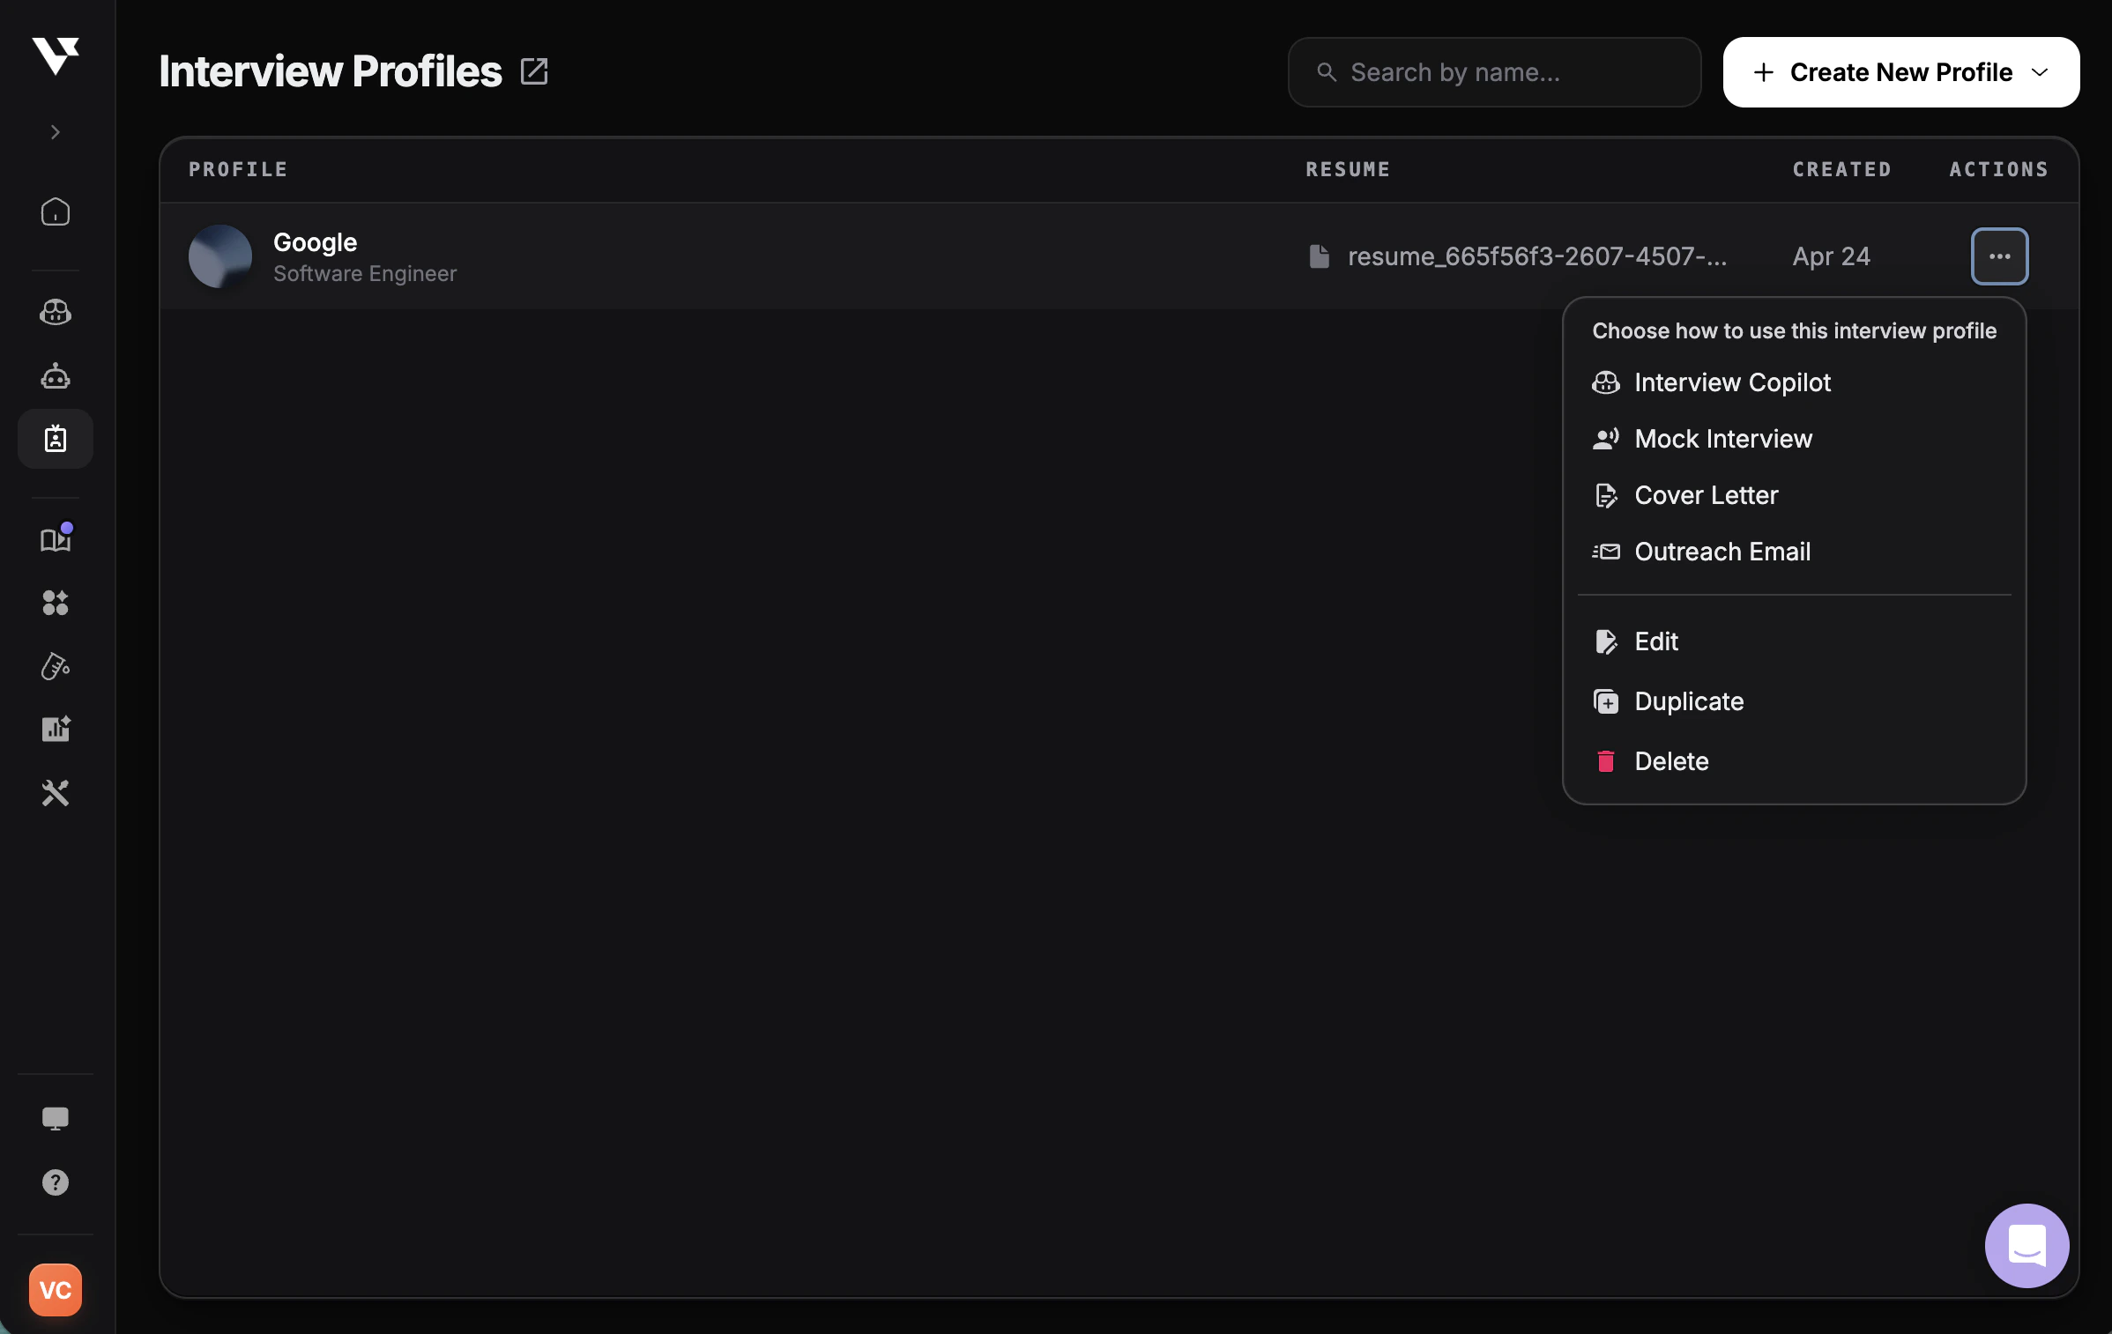The height and width of the screenshot is (1334, 2112).
Task: Click the desktop app monitor icon
Action: tap(56, 1118)
